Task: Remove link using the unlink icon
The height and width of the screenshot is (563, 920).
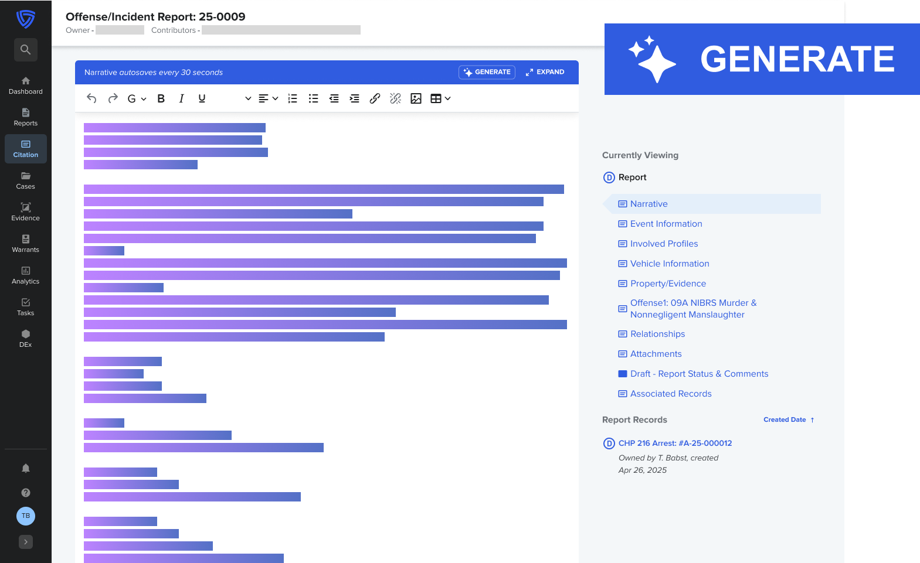Action: click(x=396, y=98)
